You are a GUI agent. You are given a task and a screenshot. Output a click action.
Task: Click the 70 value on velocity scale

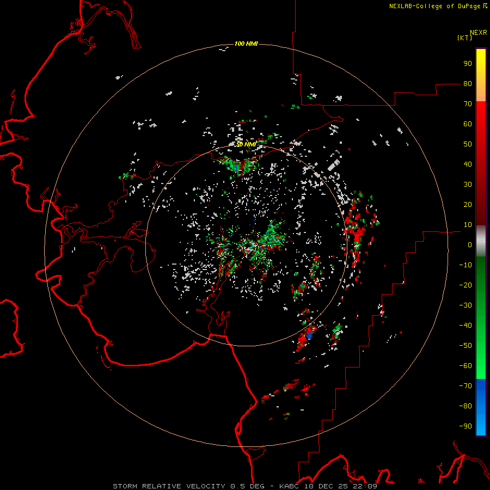pyautogui.click(x=468, y=104)
